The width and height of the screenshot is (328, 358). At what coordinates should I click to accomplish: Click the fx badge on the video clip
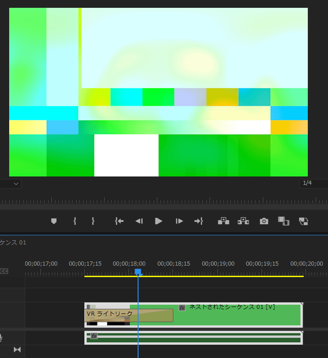(182, 308)
